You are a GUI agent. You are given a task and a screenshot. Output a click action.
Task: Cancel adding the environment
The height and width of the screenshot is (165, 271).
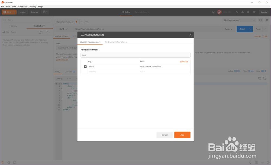(164, 135)
